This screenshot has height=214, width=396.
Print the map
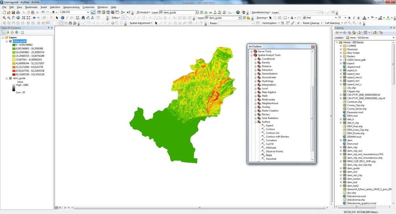point(18,12)
